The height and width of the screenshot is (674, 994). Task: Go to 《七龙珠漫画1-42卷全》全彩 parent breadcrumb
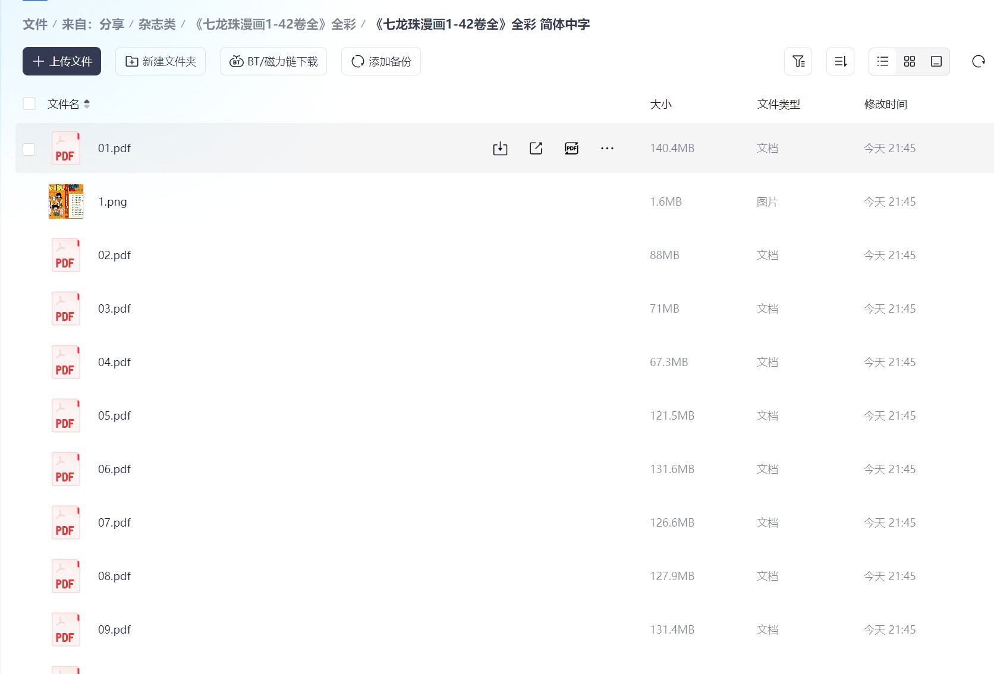click(275, 24)
